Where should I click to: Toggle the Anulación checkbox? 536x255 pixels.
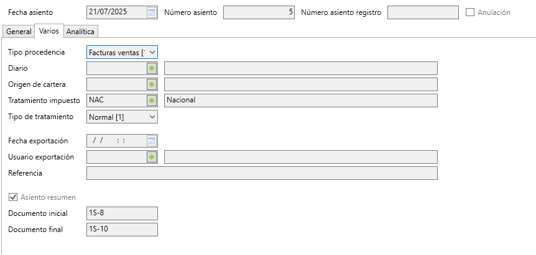pos(470,12)
